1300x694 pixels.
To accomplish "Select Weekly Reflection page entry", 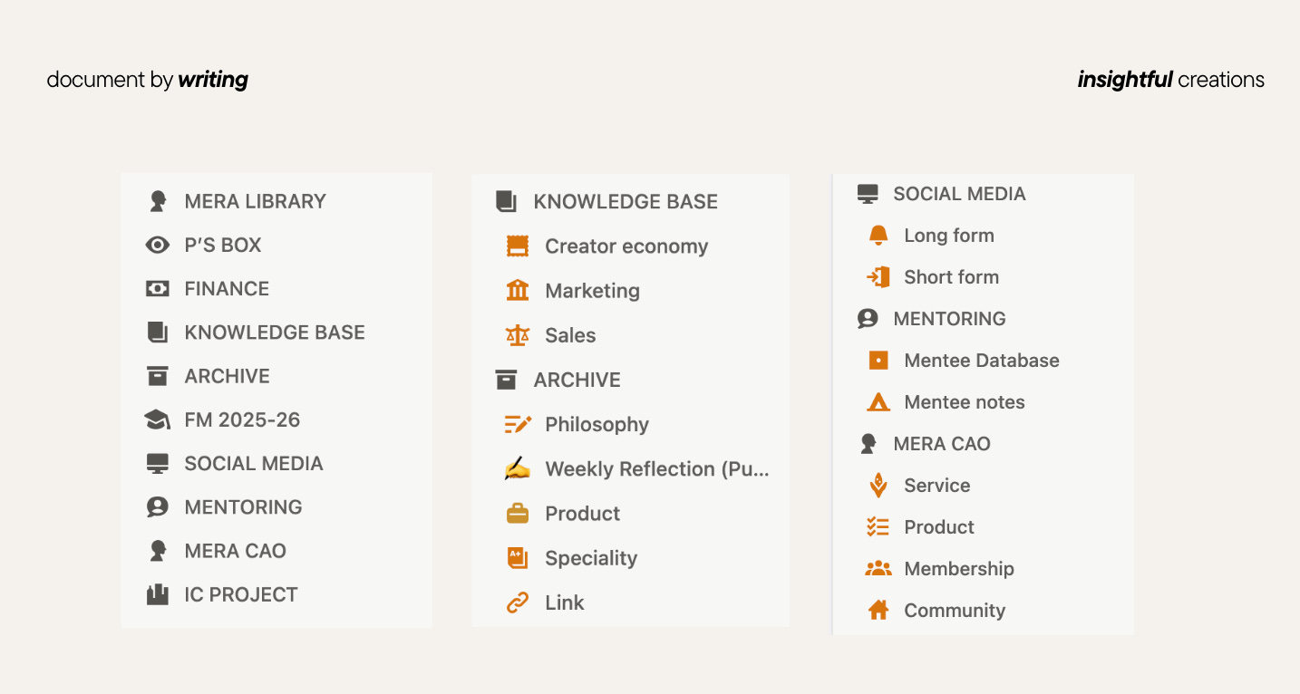I will [x=657, y=469].
